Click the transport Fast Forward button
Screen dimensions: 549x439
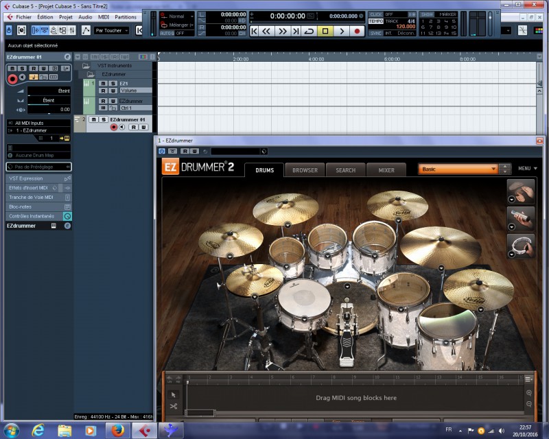281,31
